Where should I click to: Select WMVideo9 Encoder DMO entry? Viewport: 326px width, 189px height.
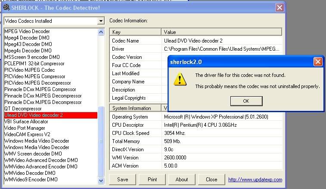point(31,180)
